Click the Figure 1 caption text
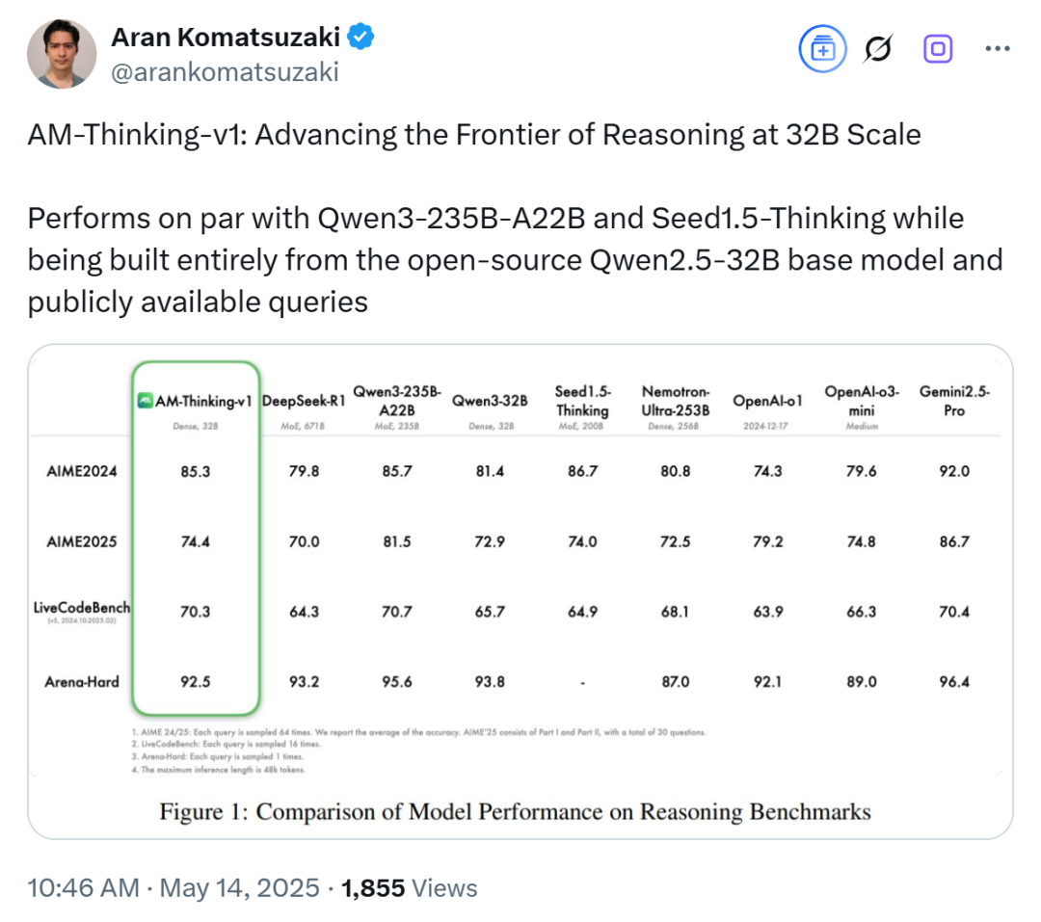The width and height of the screenshot is (1041, 922). 515,811
